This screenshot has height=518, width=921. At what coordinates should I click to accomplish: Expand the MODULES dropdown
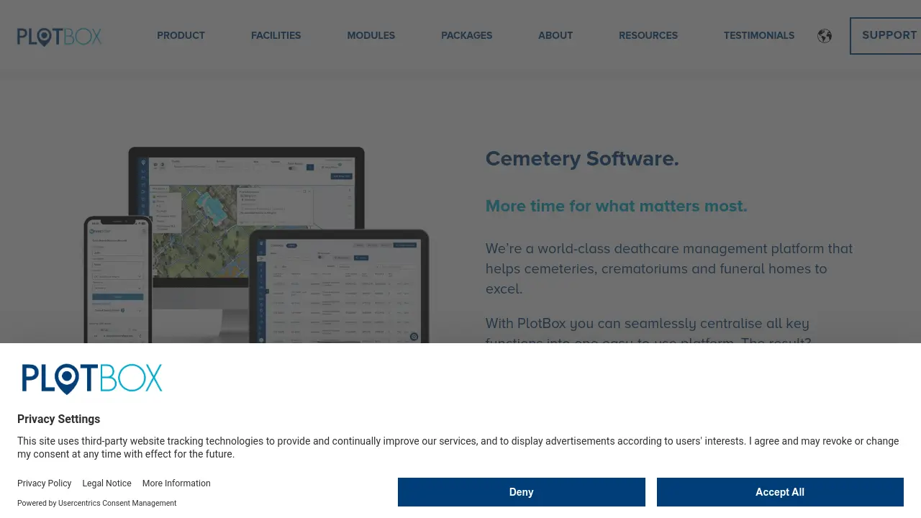(371, 35)
